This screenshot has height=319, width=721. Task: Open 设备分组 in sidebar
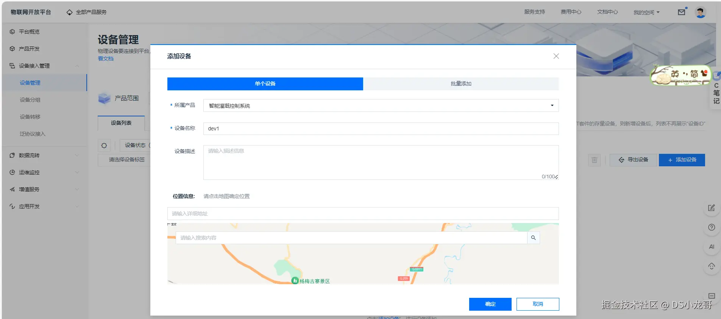click(x=30, y=100)
